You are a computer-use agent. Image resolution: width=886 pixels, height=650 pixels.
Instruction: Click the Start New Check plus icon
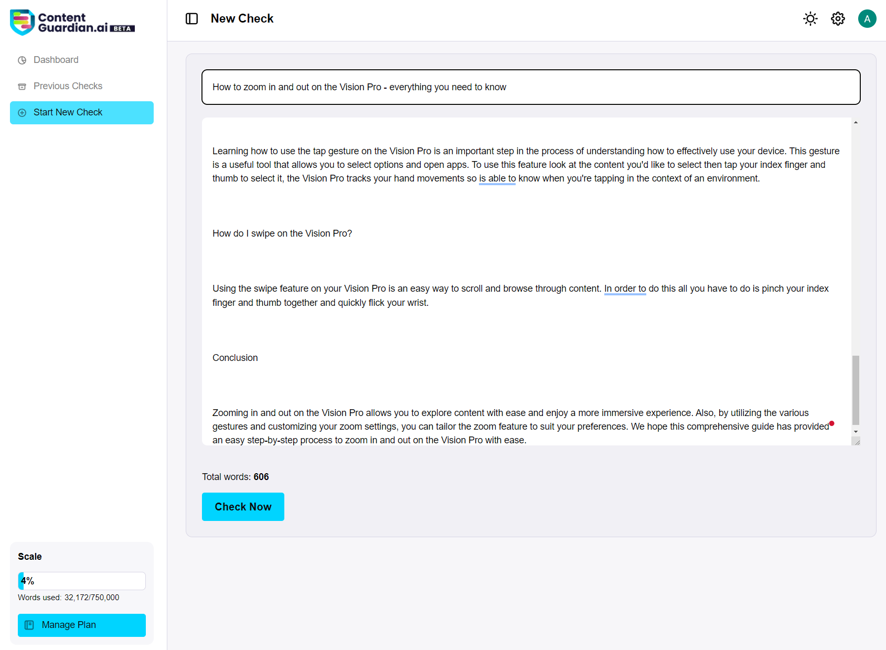click(22, 113)
